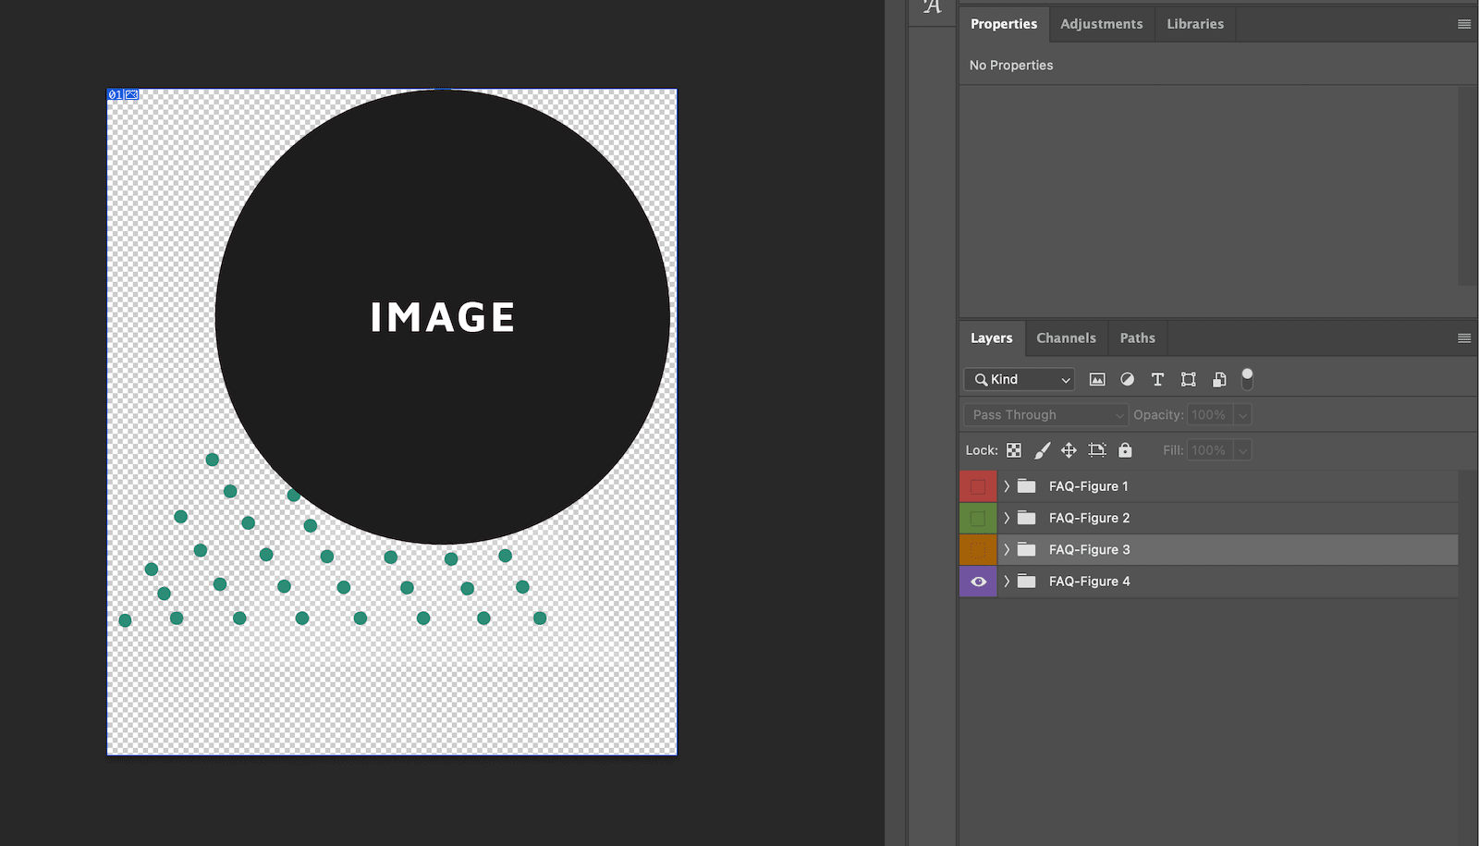Click folder icon of FAQ-Figure 4
Image resolution: width=1479 pixels, height=846 pixels.
click(1026, 581)
